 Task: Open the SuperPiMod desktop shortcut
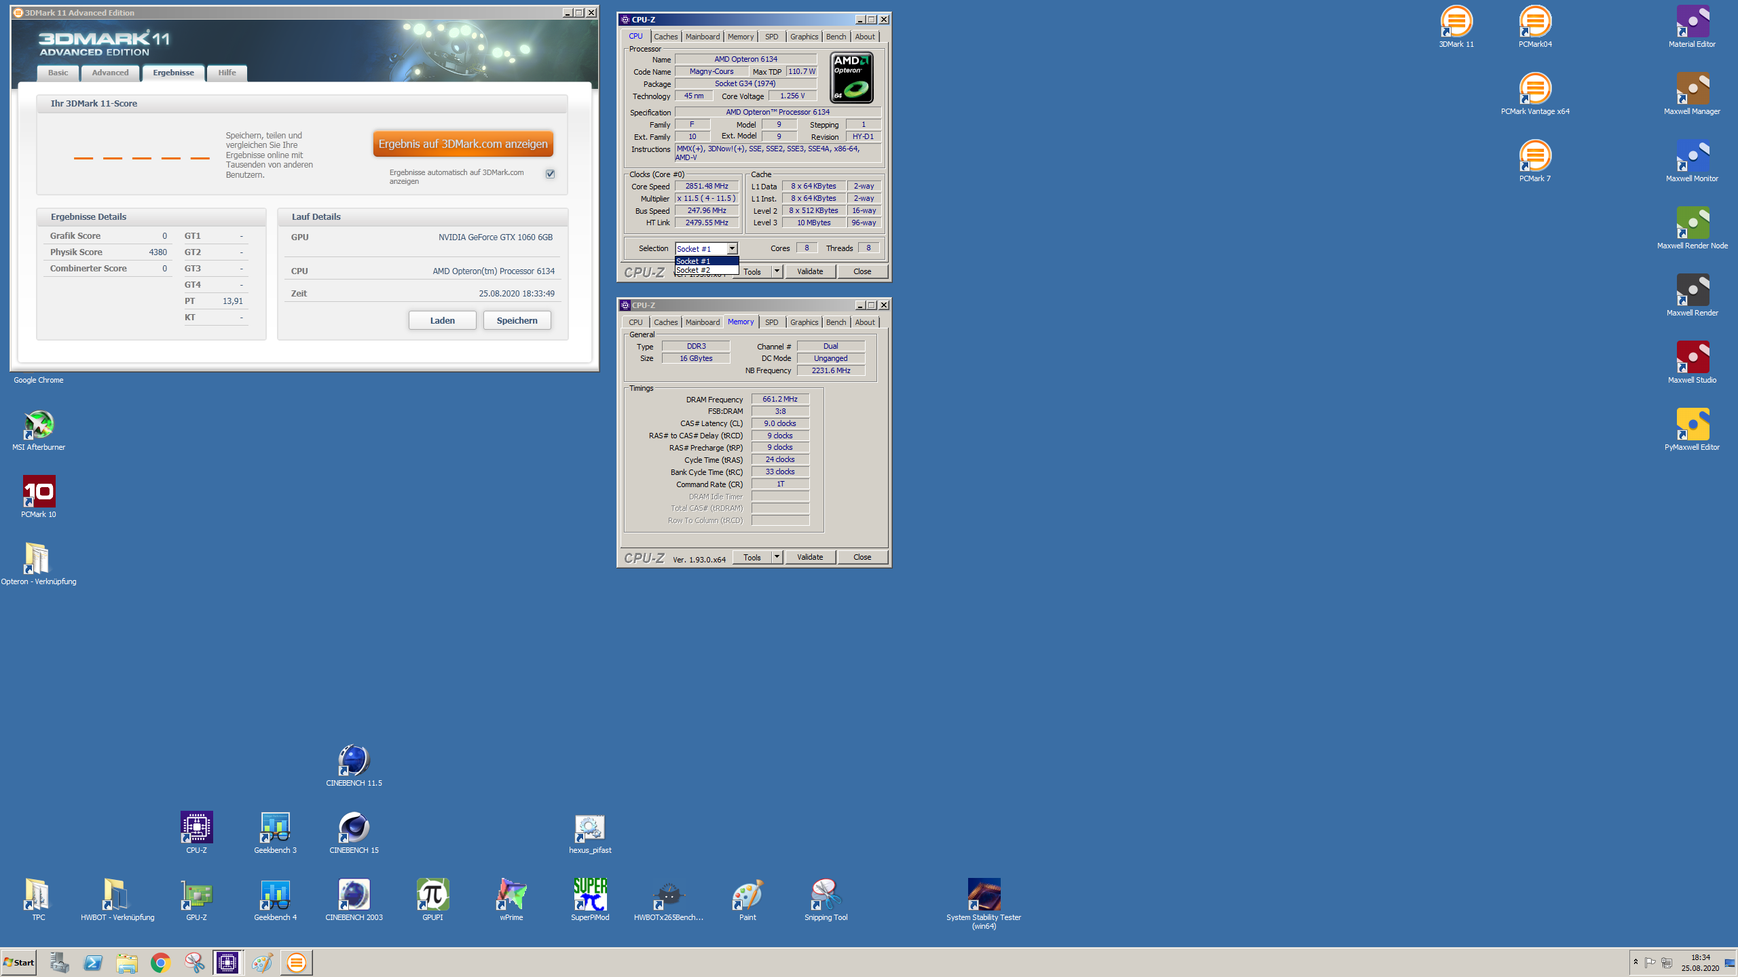(x=590, y=900)
